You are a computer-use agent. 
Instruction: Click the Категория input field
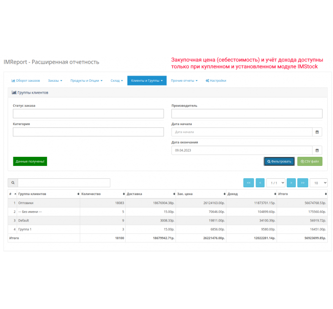click(x=88, y=132)
